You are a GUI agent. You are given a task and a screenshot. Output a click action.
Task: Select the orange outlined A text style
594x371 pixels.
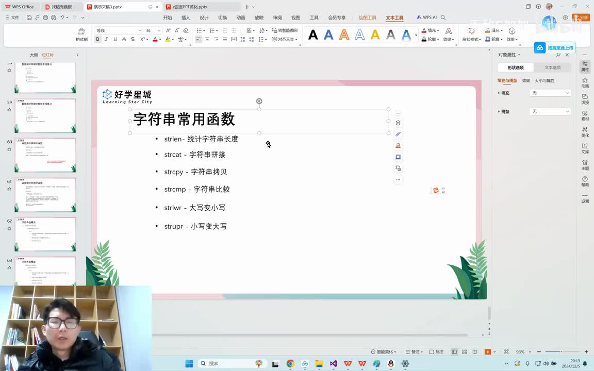tap(344, 35)
